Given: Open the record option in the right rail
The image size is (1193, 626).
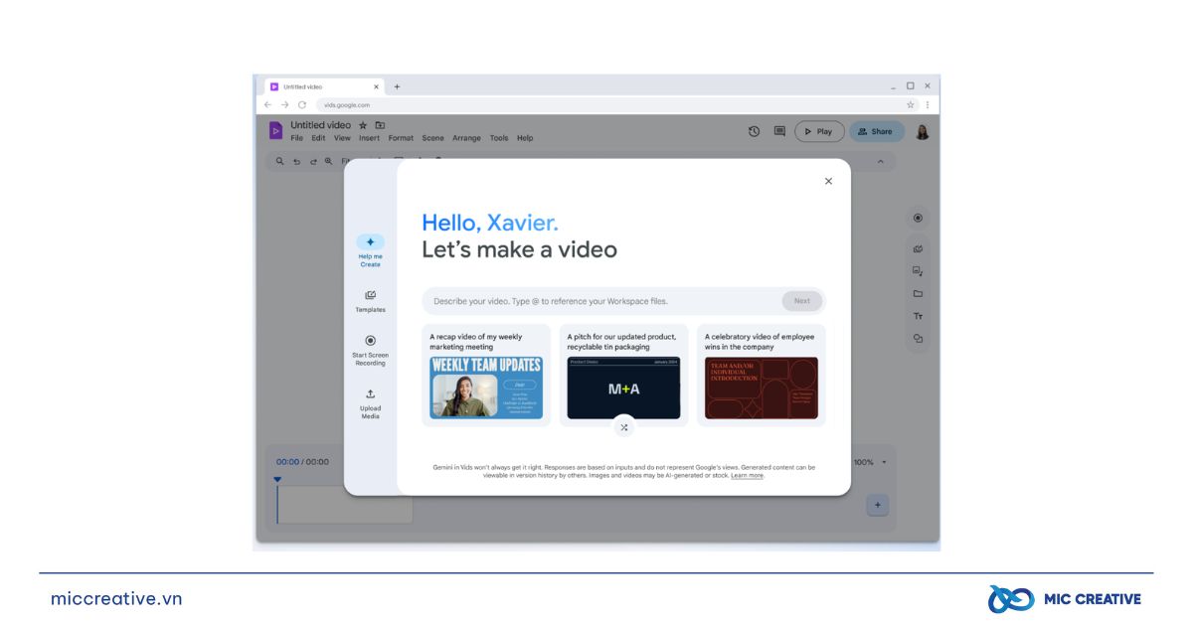Looking at the screenshot, I should click(x=918, y=218).
